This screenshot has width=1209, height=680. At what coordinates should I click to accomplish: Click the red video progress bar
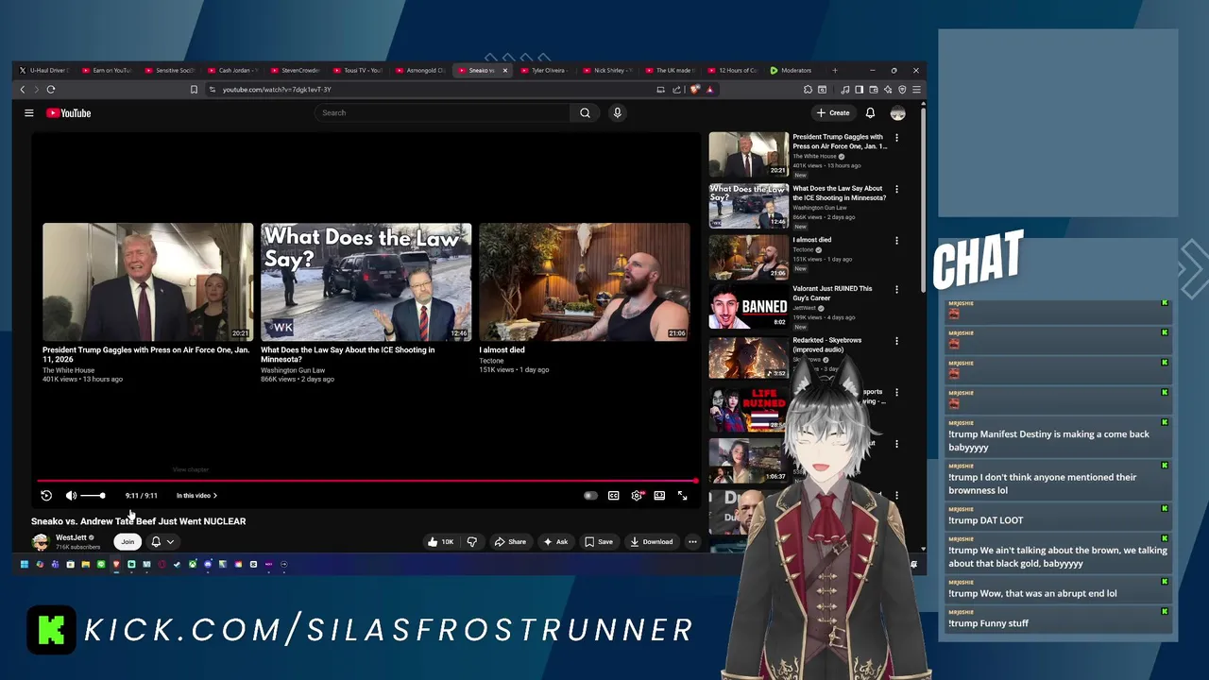click(366, 481)
